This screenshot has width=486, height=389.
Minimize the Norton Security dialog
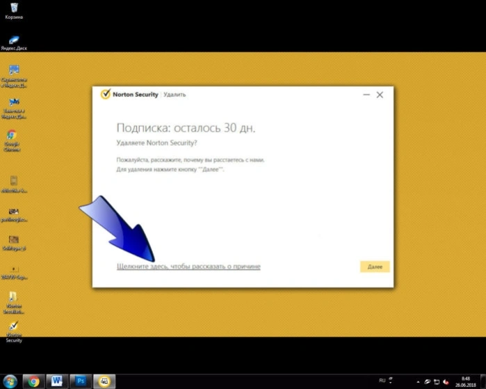(x=366, y=95)
